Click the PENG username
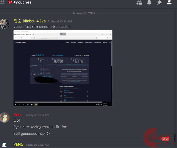Image resolution: width=177 pixels, height=148 pixels. tap(18, 144)
